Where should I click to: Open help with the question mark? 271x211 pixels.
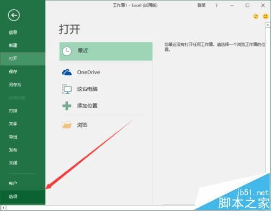point(216,5)
